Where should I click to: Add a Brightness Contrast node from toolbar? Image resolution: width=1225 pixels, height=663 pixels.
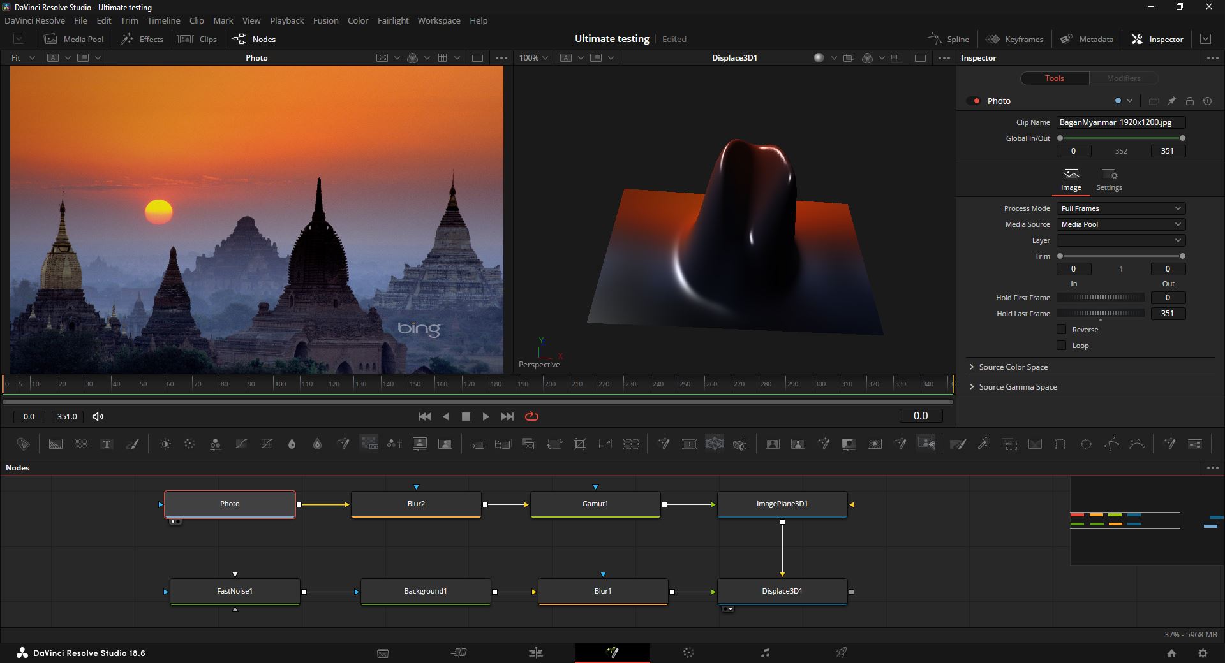pos(165,444)
